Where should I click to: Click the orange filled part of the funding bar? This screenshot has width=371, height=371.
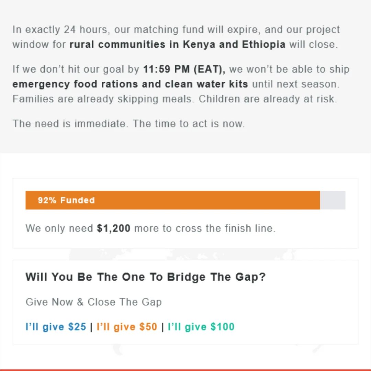[206, 200]
